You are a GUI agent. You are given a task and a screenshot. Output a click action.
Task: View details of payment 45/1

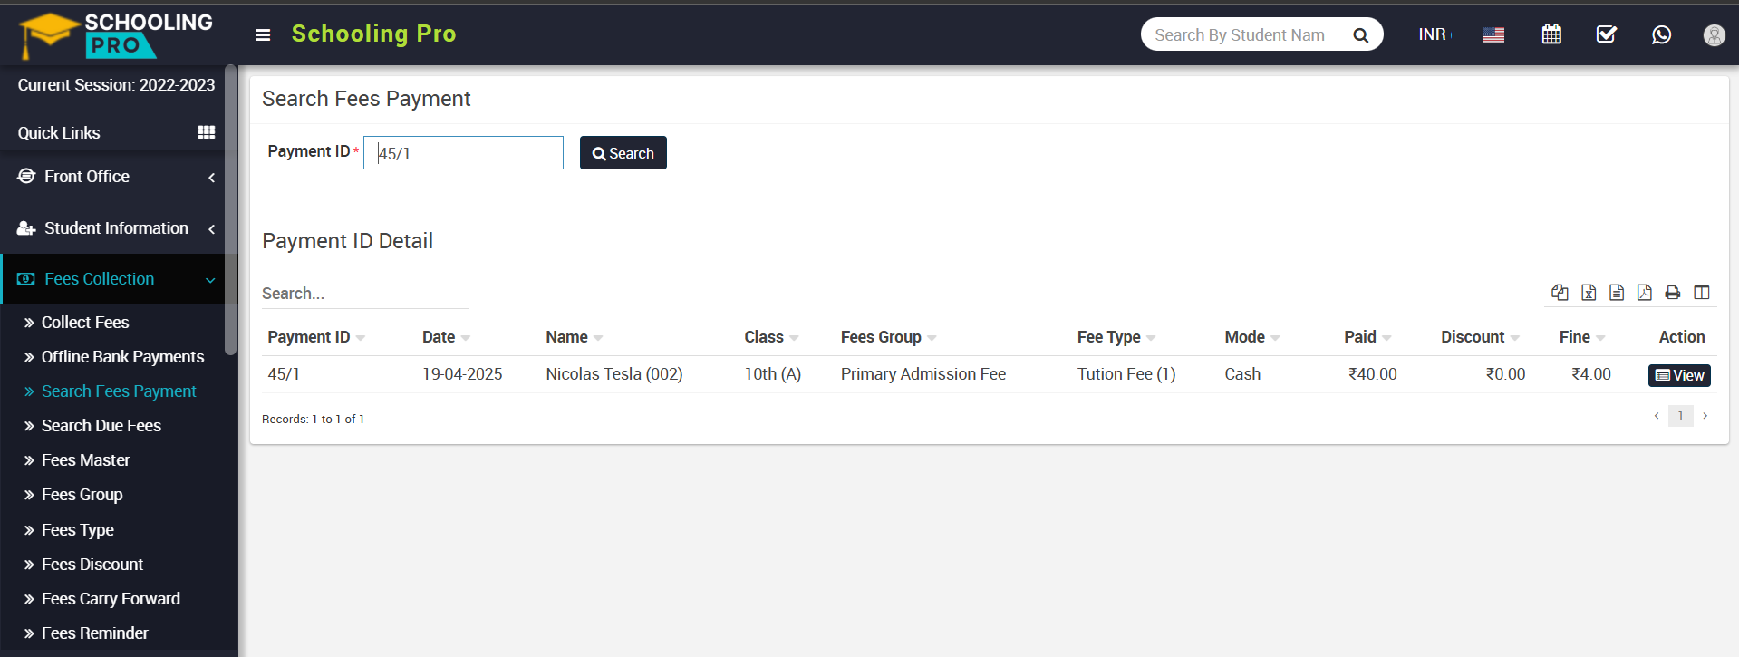click(x=1679, y=375)
